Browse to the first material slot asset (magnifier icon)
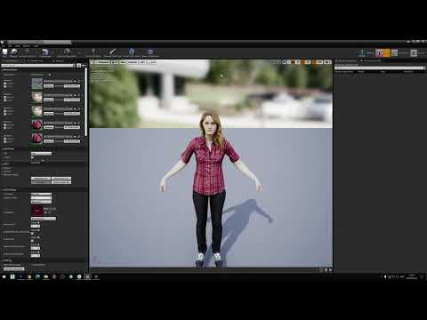427x320 pixels. tap(79, 81)
